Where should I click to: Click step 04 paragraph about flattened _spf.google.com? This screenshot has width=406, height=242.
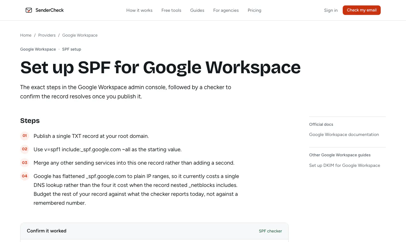(x=136, y=190)
